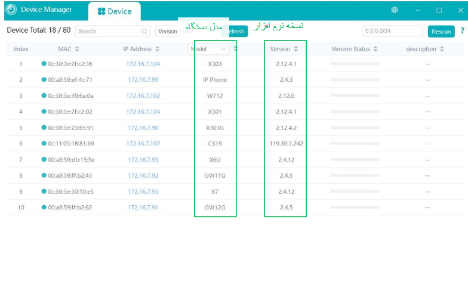The width and height of the screenshot is (468, 294).
Task: Open the settings gear icon
Action: point(394,10)
